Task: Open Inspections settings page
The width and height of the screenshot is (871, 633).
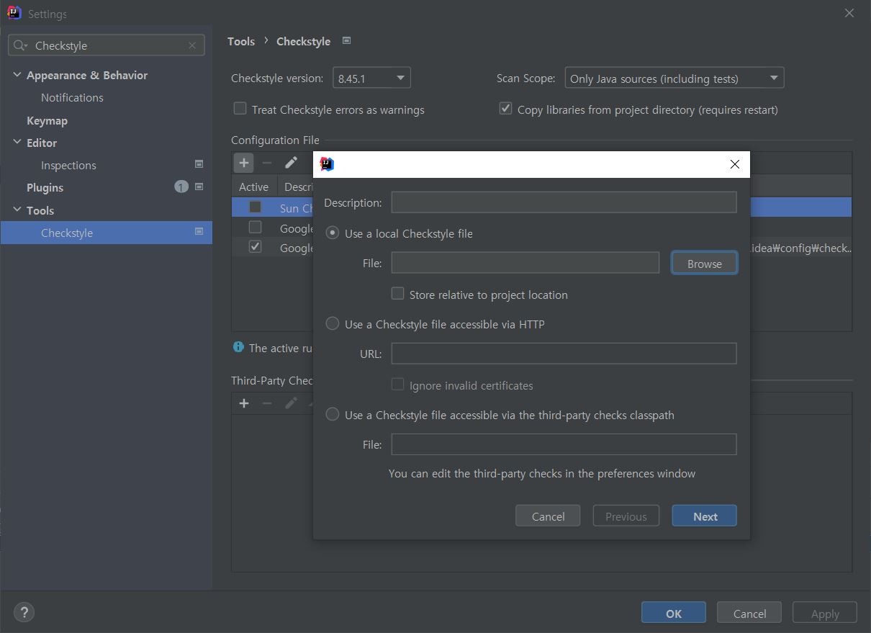Action: point(68,165)
